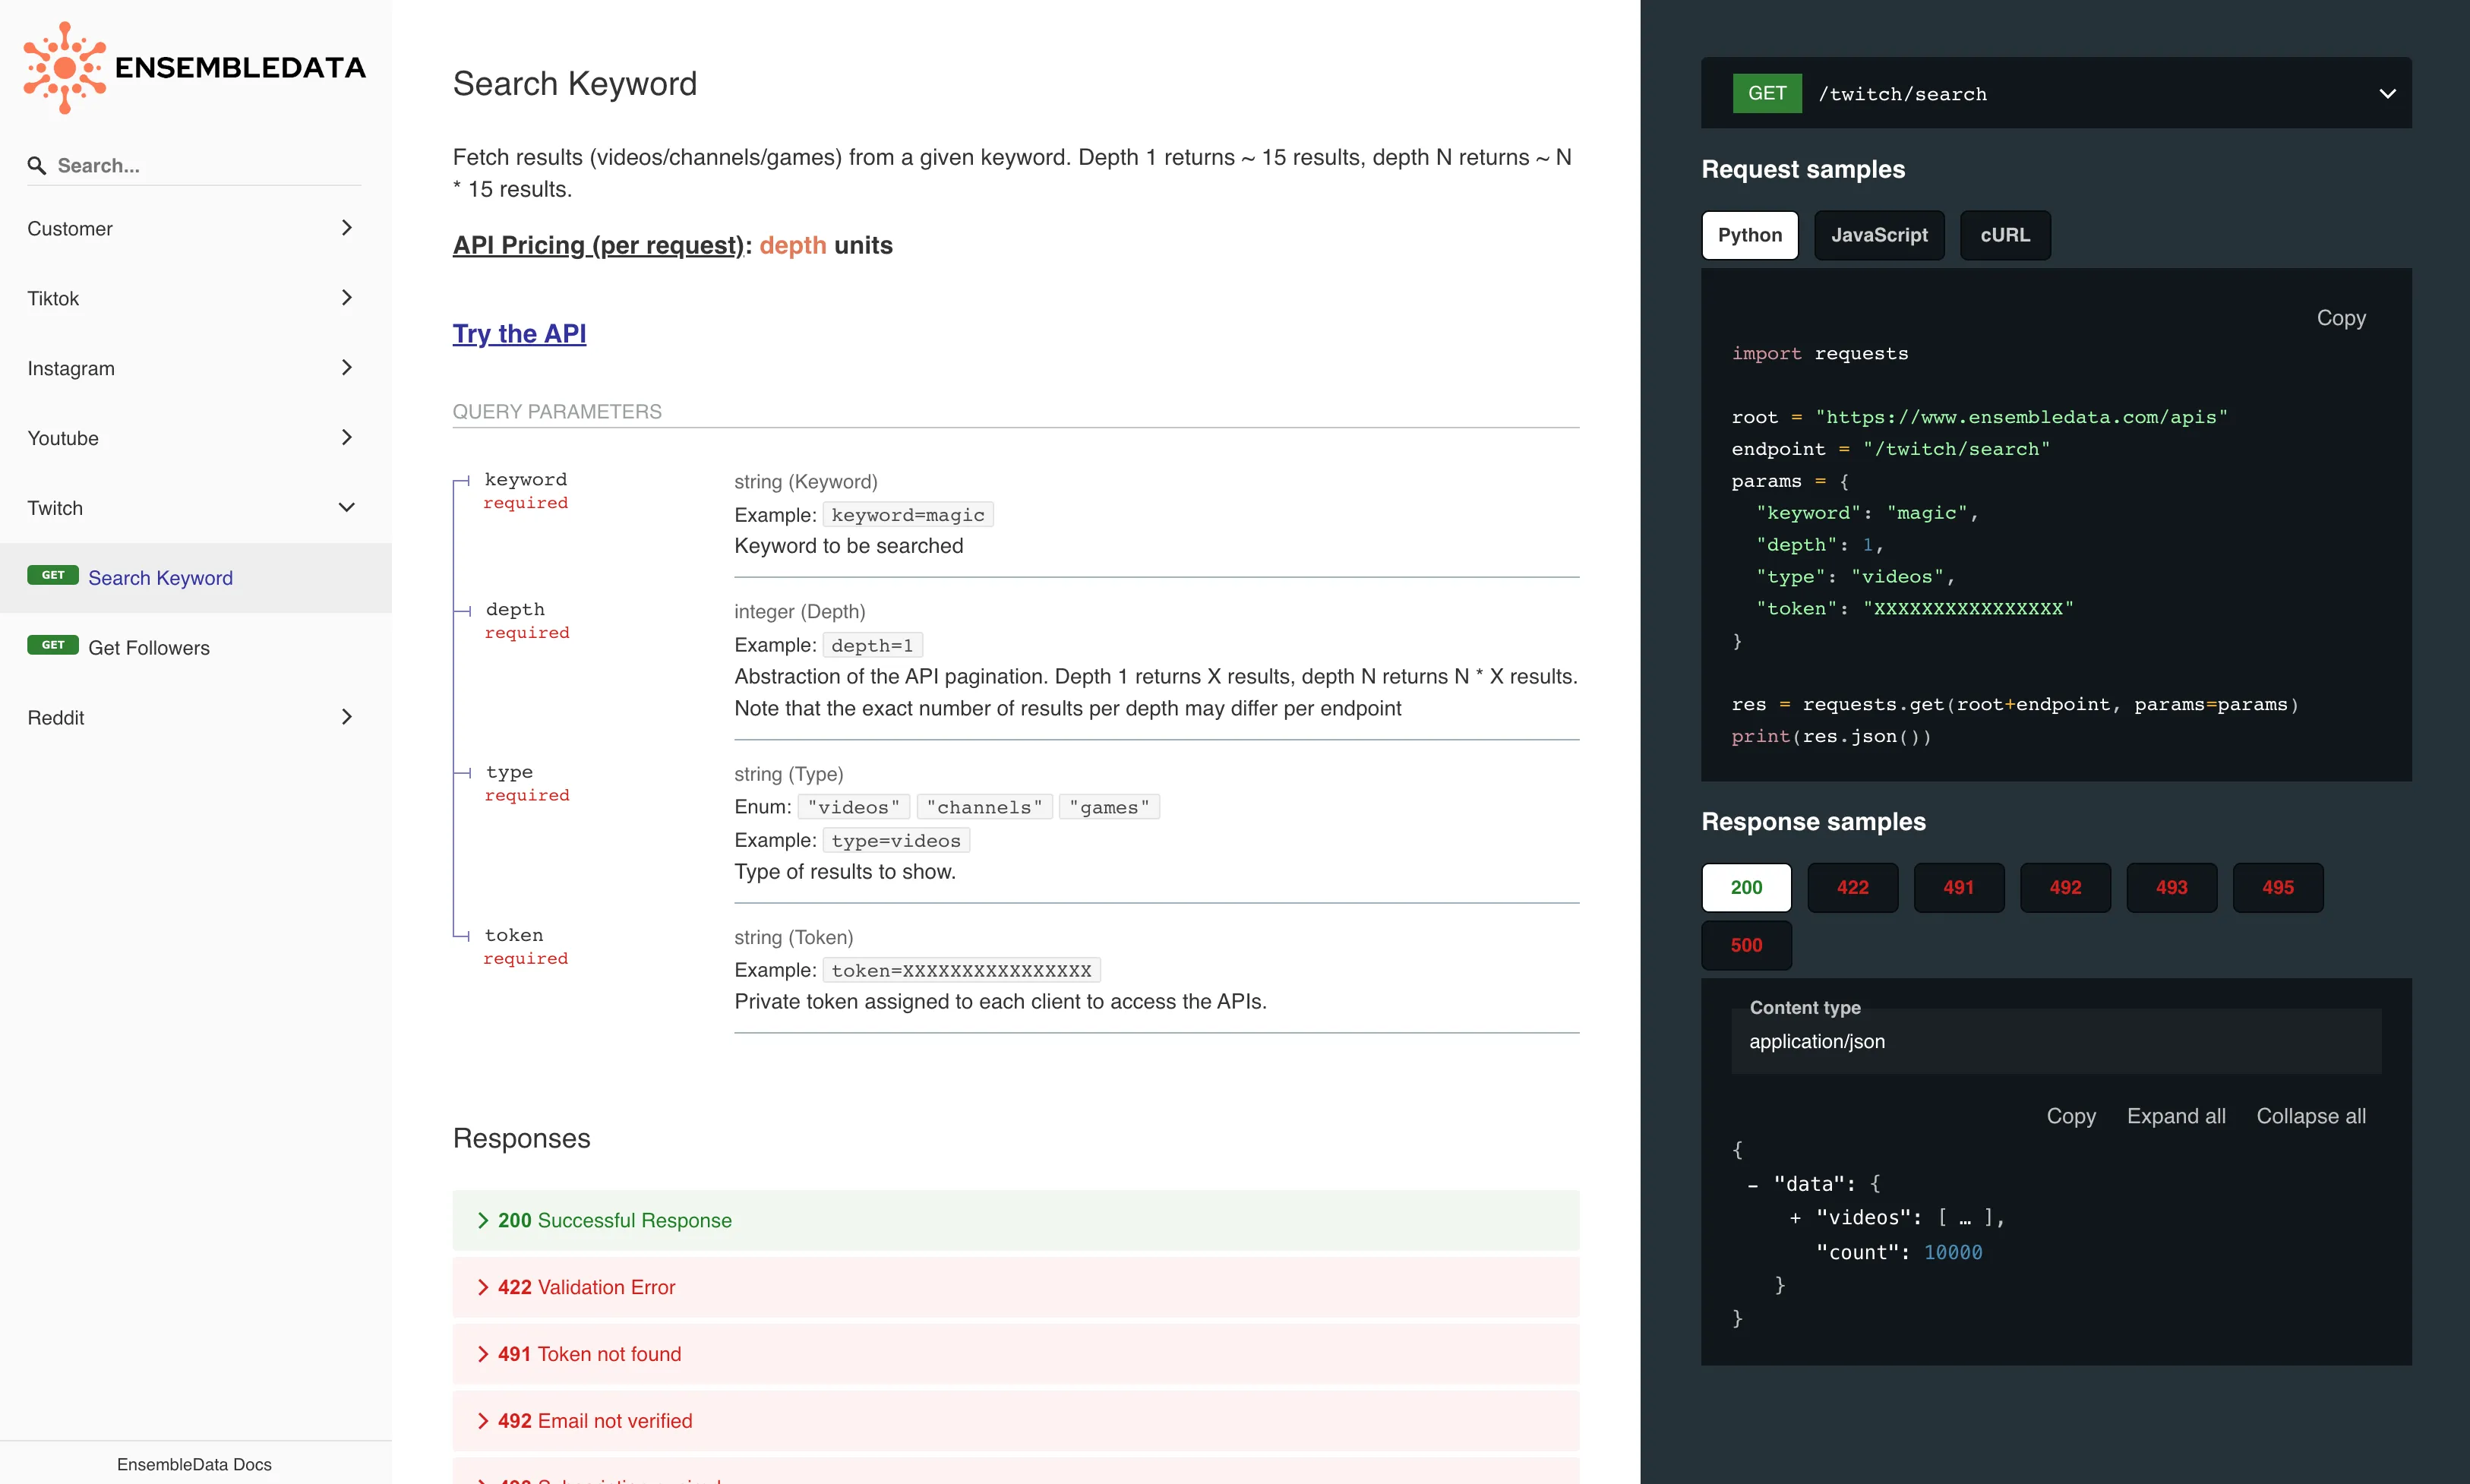
Task: Click the Expand all response button
Action: coord(2177,1113)
